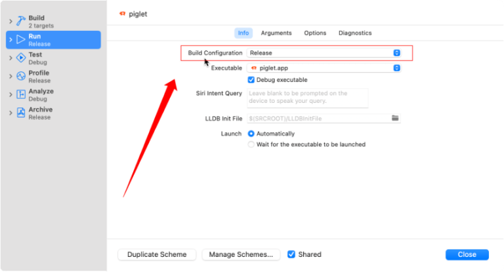The image size is (504, 272).
Task: Open the Diagnostics tab
Action: click(355, 33)
